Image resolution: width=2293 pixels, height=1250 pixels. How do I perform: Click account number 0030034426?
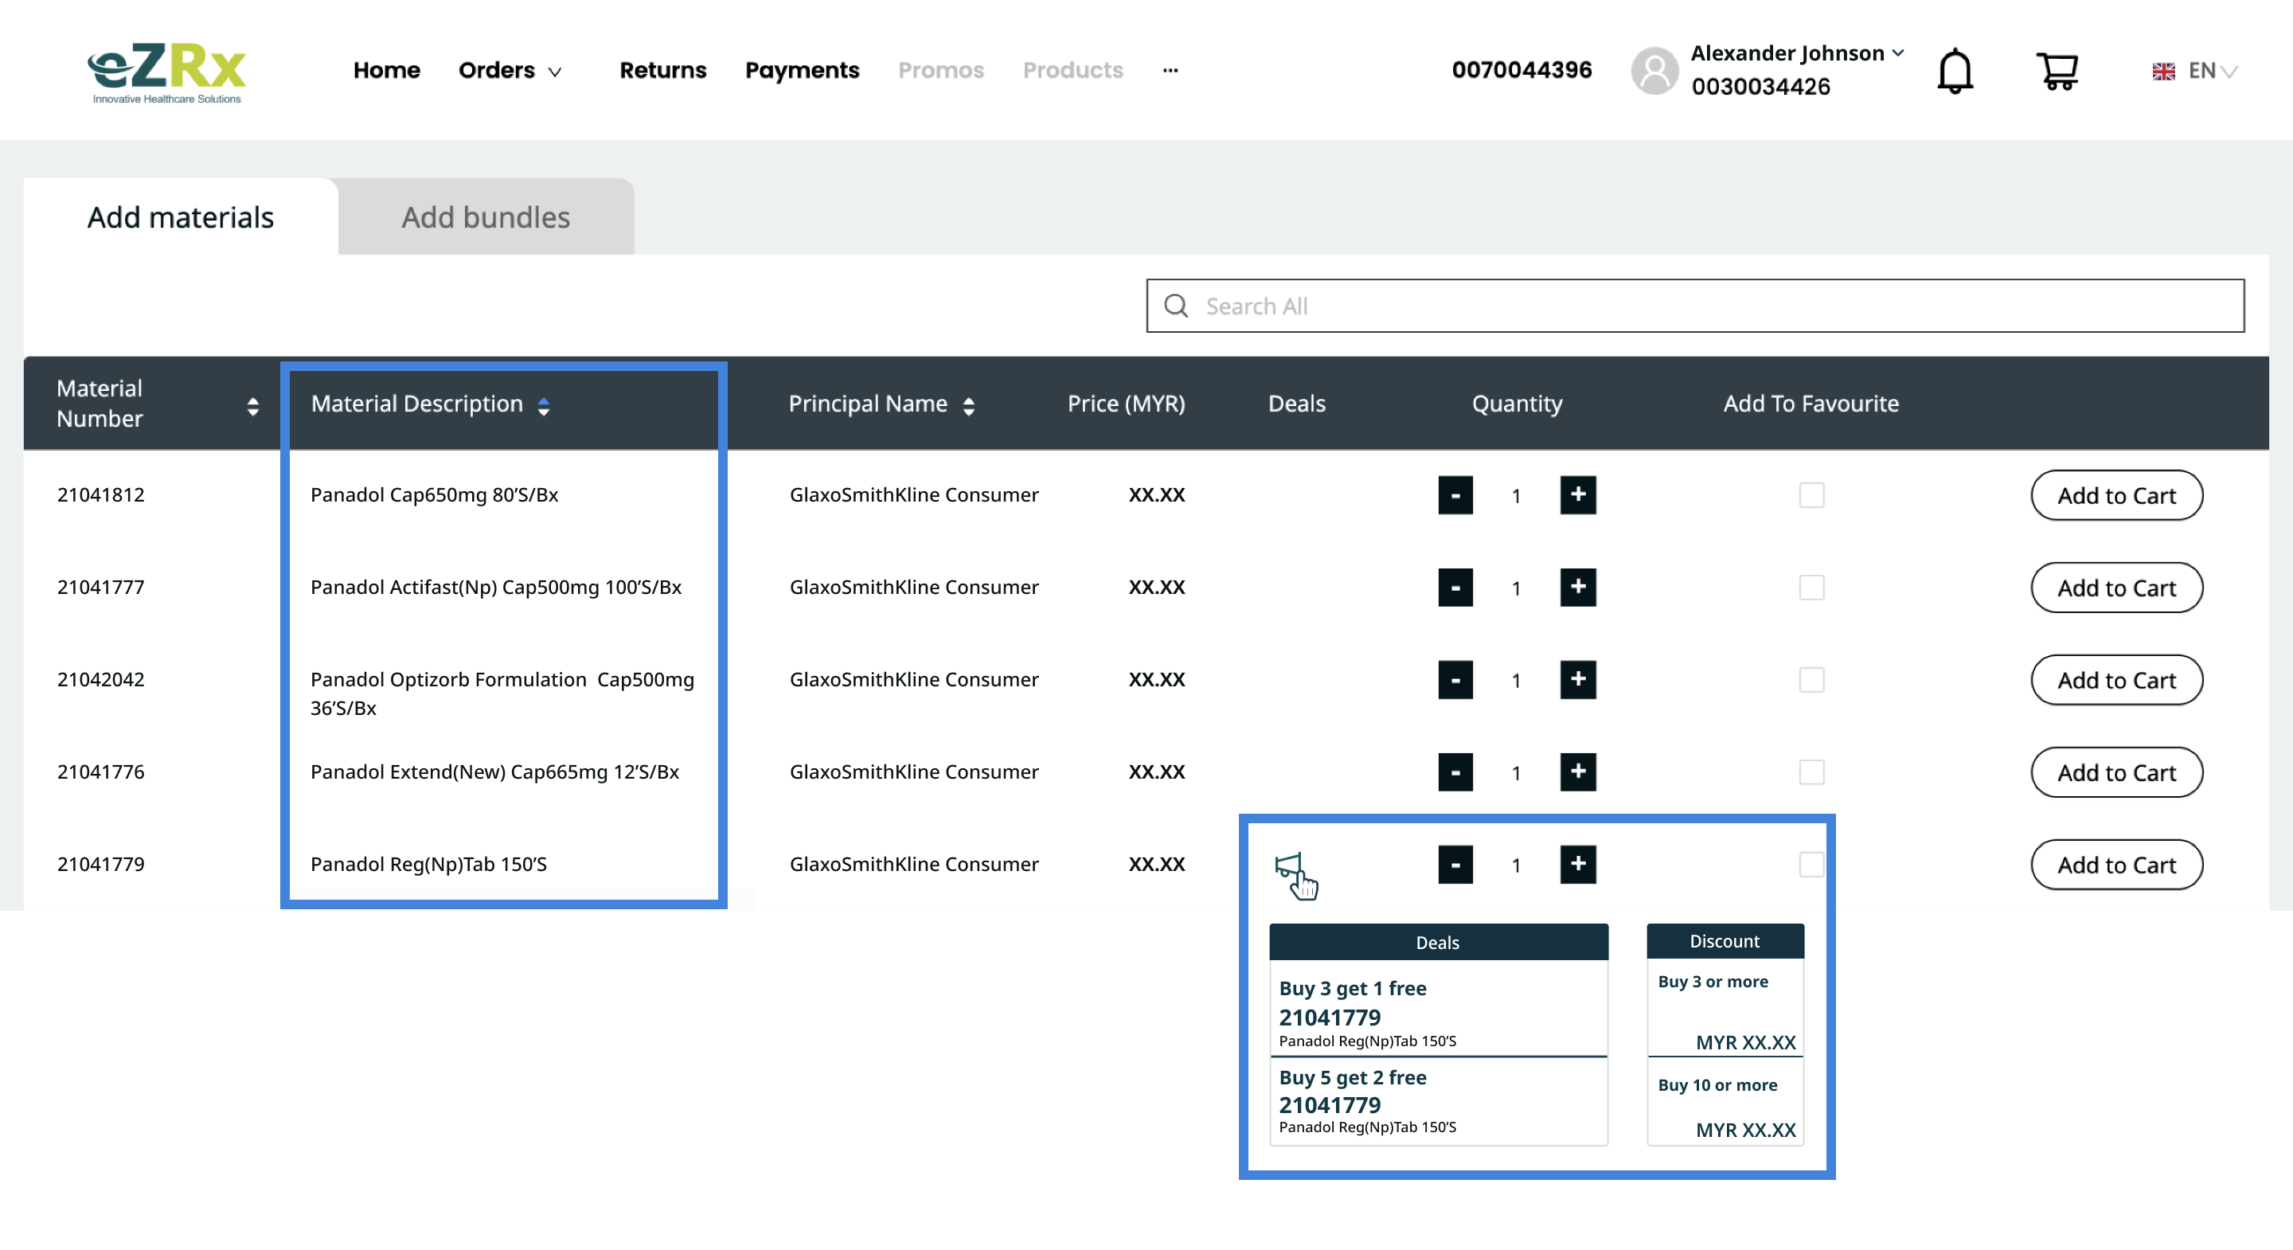pyautogui.click(x=1760, y=88)
